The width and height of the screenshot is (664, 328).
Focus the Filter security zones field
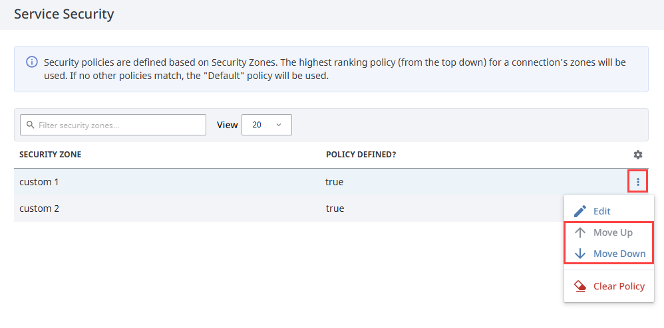120,125
